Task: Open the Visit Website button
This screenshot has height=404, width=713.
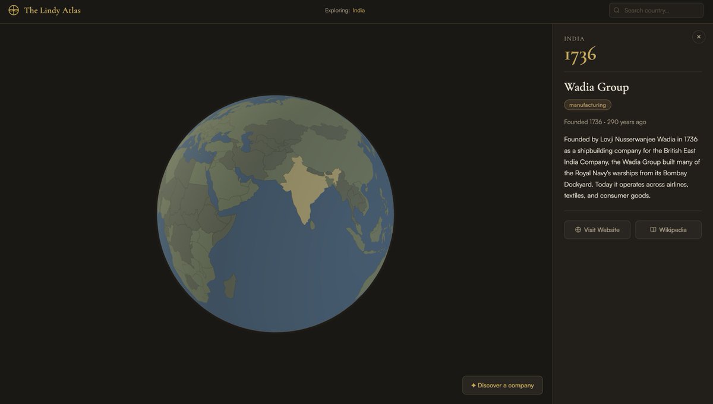Action: coord(597,230)
